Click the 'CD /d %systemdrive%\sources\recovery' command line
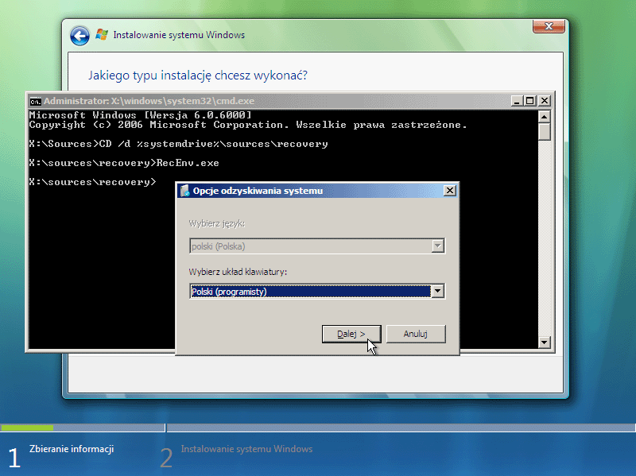Screen dimensions: 636x476 click(178, 144)
